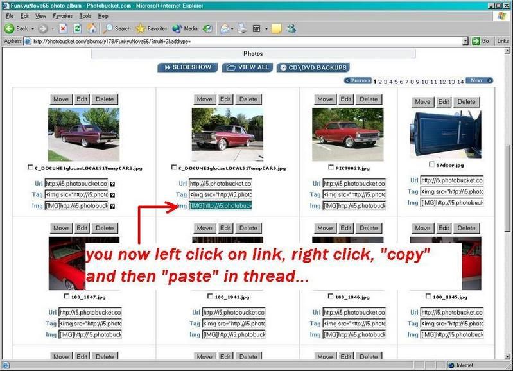Click the highlighted Img code field

tap(220, 206)
